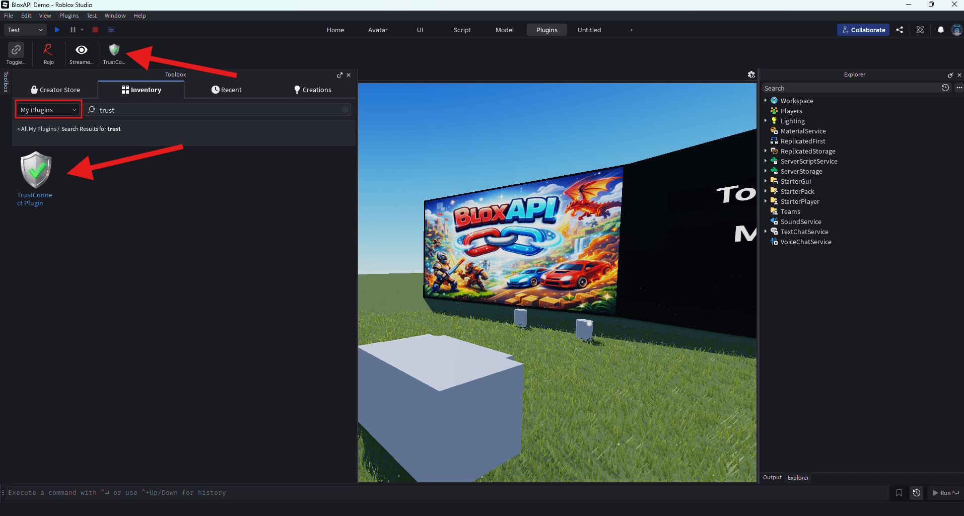
Task: Open the share icon near Collaborate
Action: [x=900, y=30]
